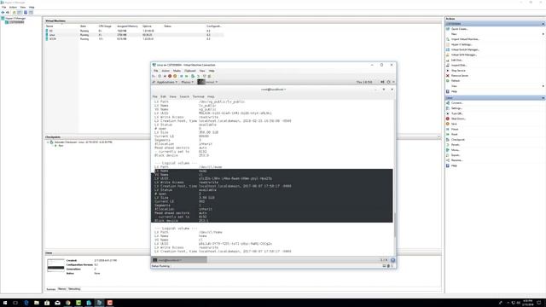Image resolution: width=546 pixels, height=307 pixels.
Task: Click Virtual Switch Manager in Actions pane
Action: click(x=465, y=49)
